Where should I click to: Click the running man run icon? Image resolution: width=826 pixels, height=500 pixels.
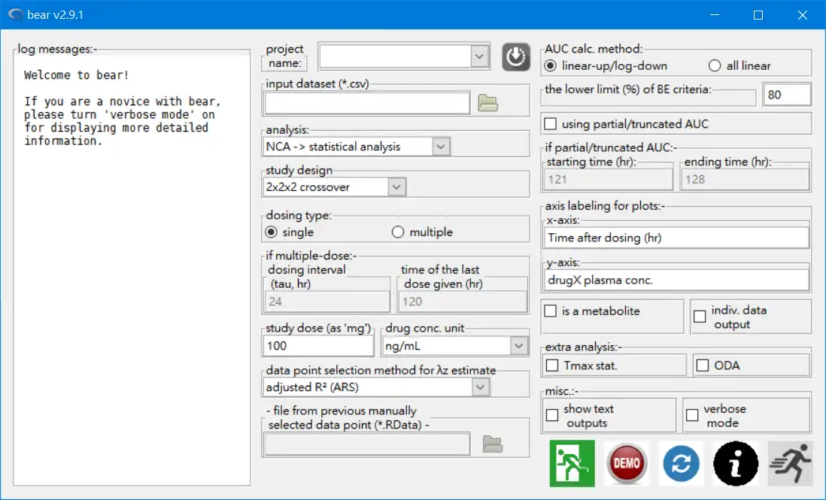(790, 464)
